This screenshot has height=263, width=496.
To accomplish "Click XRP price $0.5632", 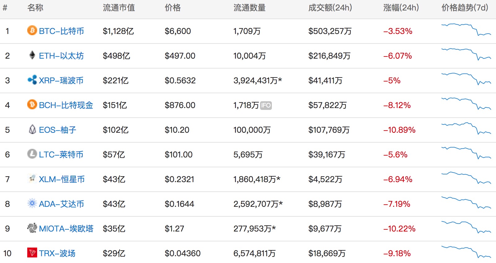I will [180, 81].
